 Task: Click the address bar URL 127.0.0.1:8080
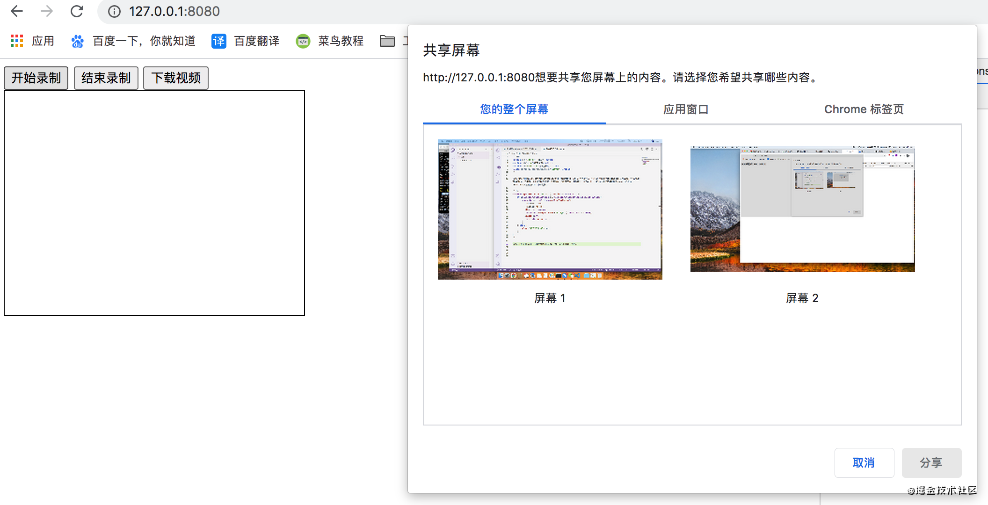174,11
